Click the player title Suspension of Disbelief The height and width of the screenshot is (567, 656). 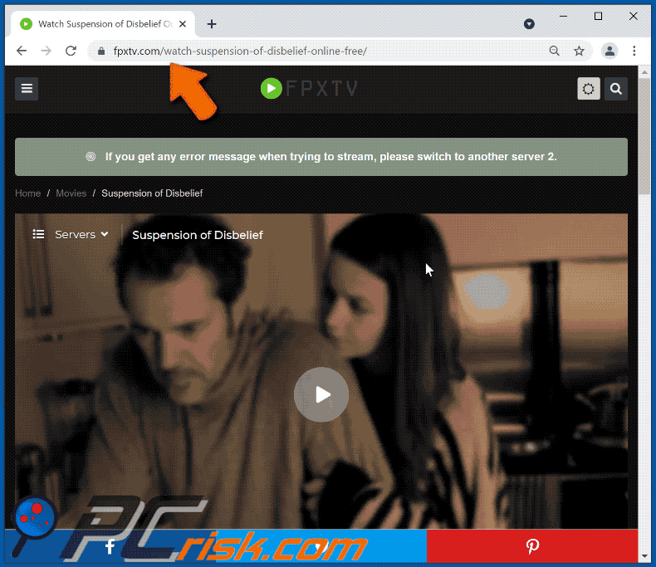[x=198, y=235]
